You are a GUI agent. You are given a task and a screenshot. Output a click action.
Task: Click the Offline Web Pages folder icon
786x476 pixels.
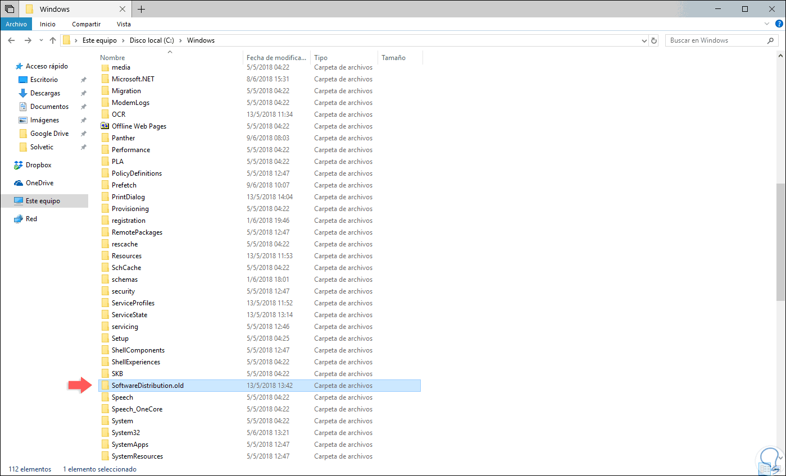pos(105,126)
